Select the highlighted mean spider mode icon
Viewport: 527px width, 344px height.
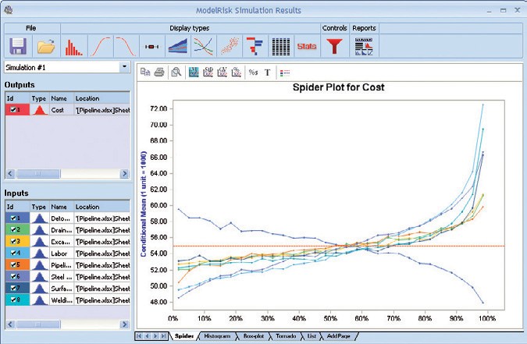(194, 72)
